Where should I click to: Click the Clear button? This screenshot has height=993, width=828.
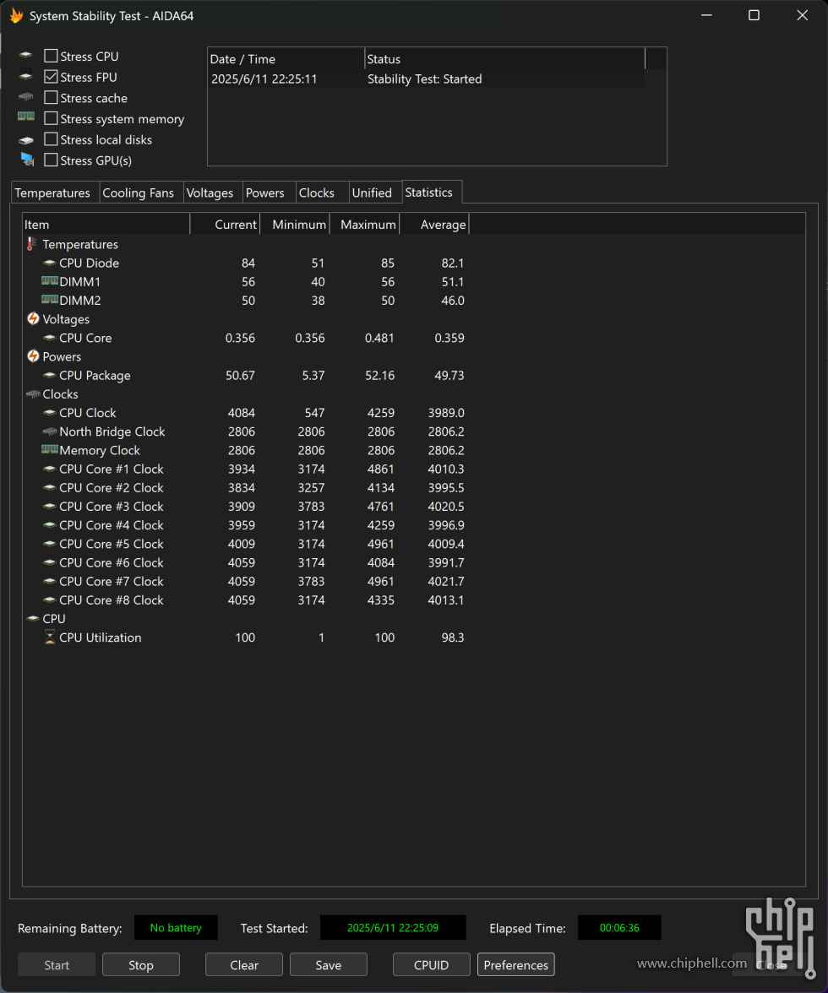244,964
